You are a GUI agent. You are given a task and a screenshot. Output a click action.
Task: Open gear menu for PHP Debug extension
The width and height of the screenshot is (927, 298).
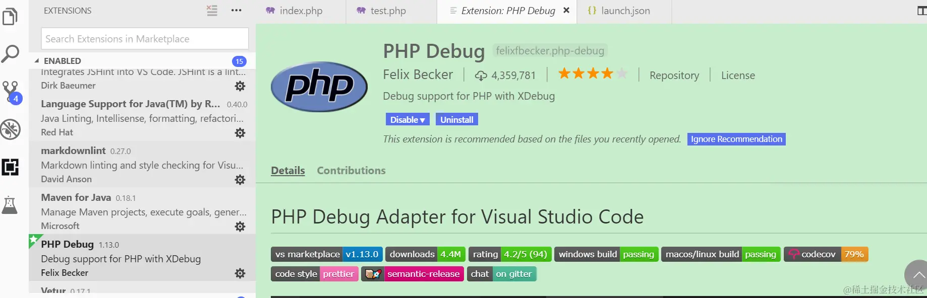click(240, 273)
